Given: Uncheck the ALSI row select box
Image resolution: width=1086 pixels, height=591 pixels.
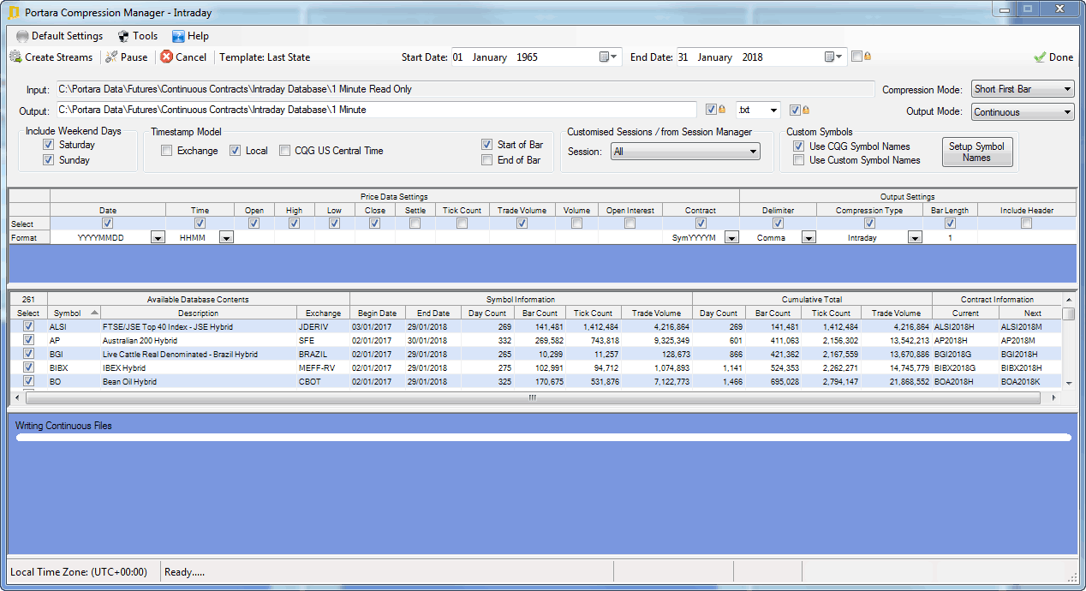Looking at the screenshot, I should tap(28, 326).
